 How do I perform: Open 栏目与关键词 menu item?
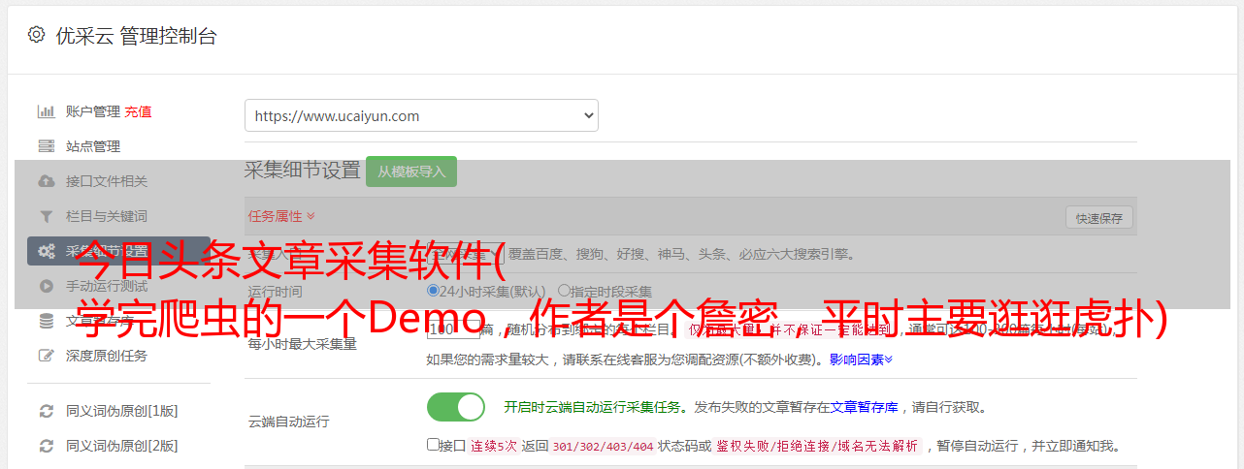click(x=107, y=216)
